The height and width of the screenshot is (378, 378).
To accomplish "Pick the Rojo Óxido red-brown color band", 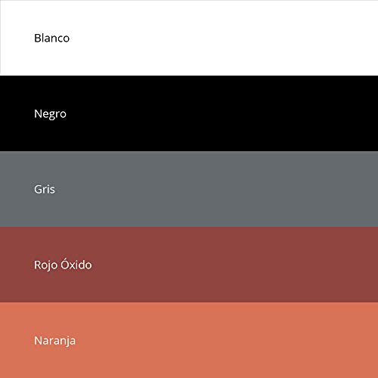I will click(x=189, y=265).
